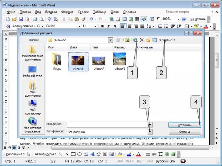222x166 pixels.
Task: Open the font color A dropdown arrow
Action: (211, 26)
